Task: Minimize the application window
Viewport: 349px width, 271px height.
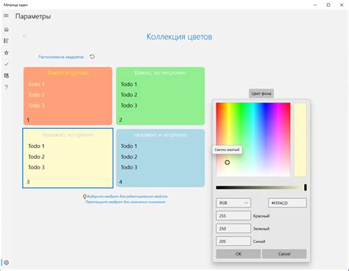Action: [315, 5]
